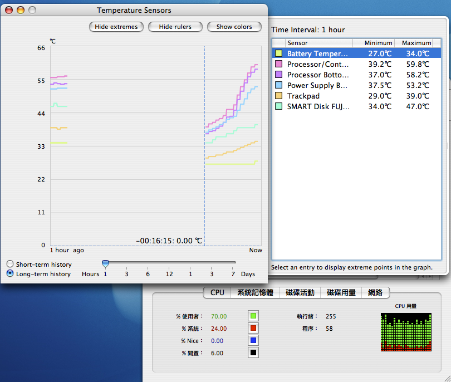Select the Long-term history radio button
The width and height of the screenshot is (451, 382).
tap(10, 273)
